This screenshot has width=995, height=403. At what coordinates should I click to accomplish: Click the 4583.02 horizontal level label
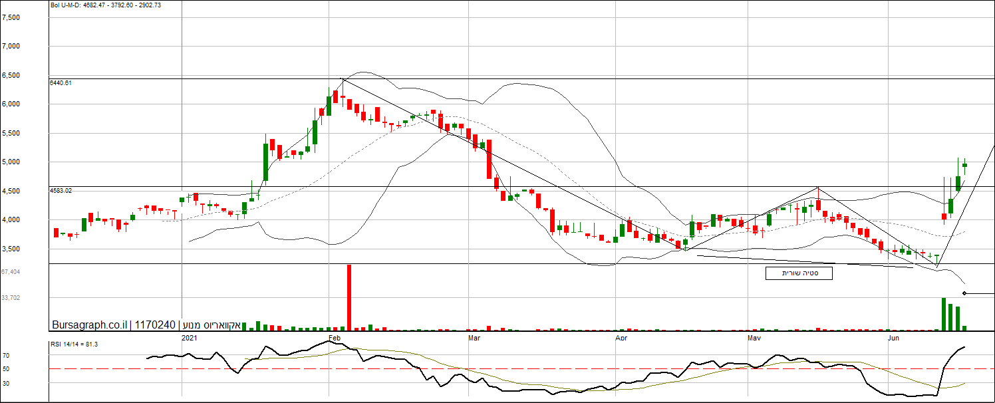(61, 191)
